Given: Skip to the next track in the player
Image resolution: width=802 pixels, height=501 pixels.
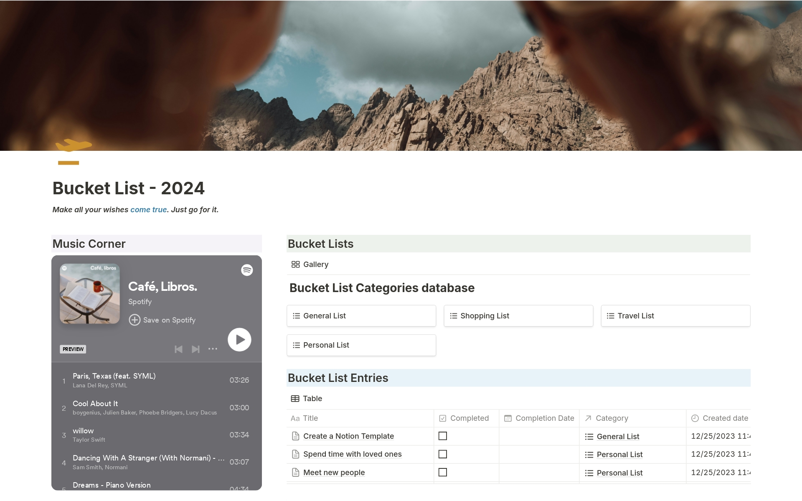Looking at the screenshot, I should pyautogui.click(x=195, y=349).
